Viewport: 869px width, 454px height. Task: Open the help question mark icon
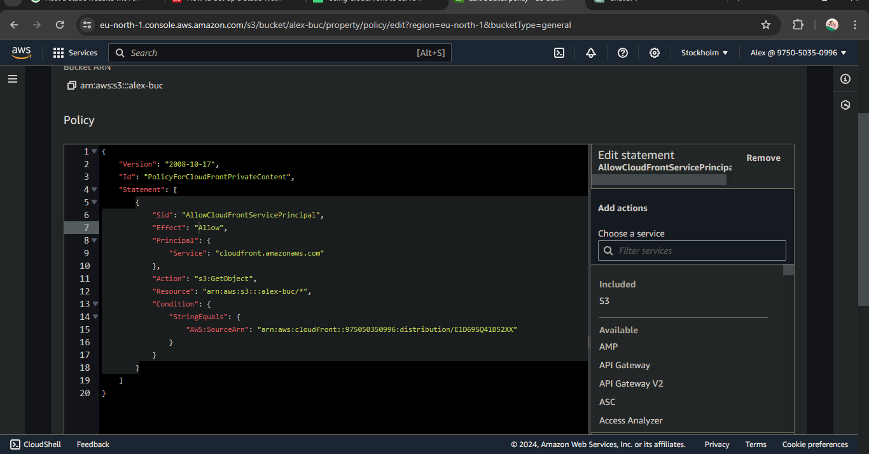[x=623, y=53]
